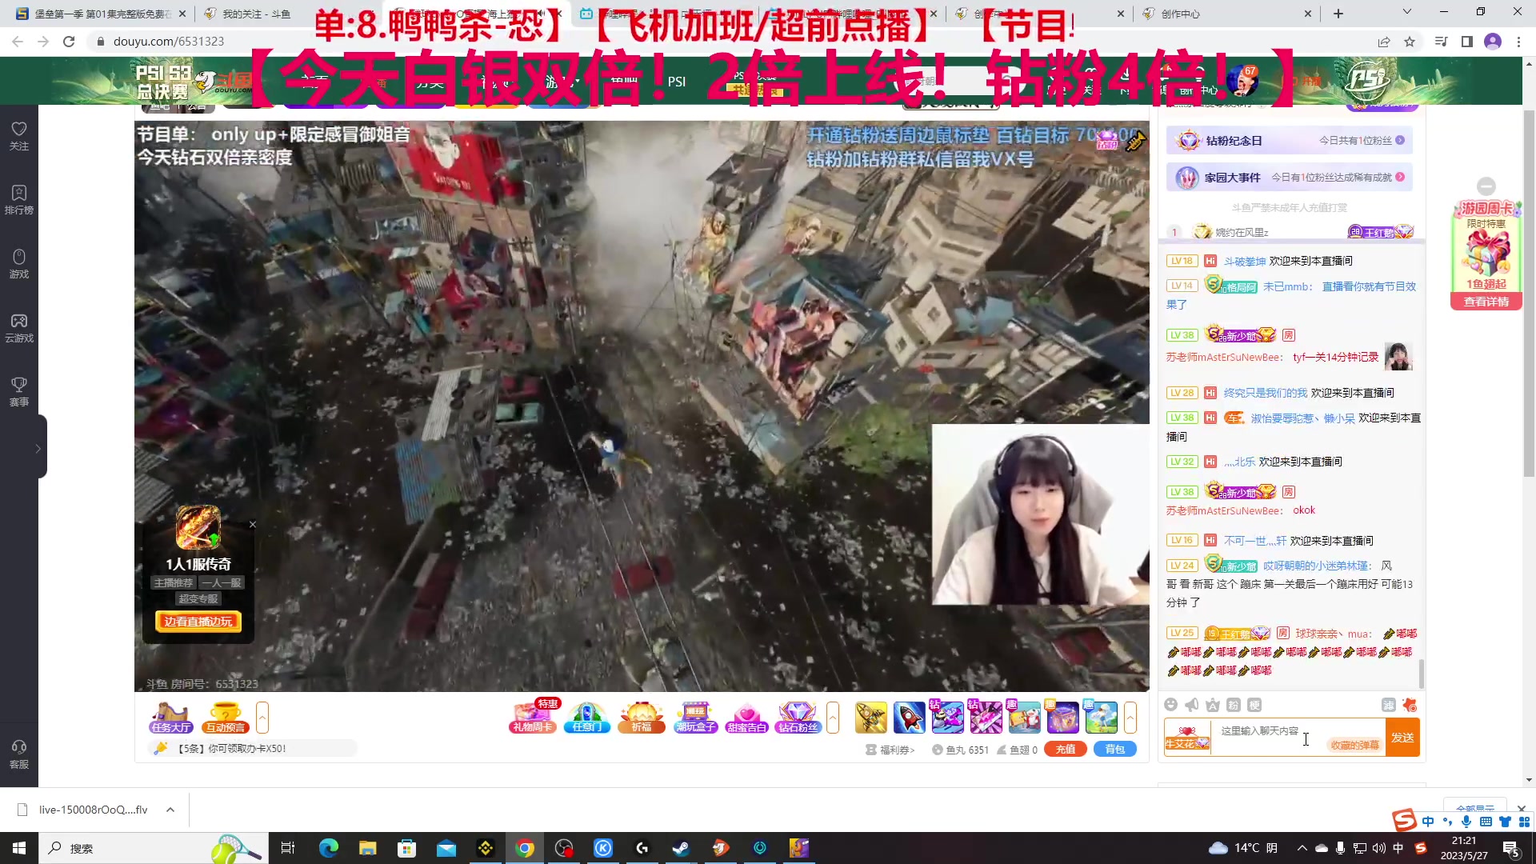
Task: Click the 收藏的弹幕 saved danmaku chip
Action: tap(1354, 745)
